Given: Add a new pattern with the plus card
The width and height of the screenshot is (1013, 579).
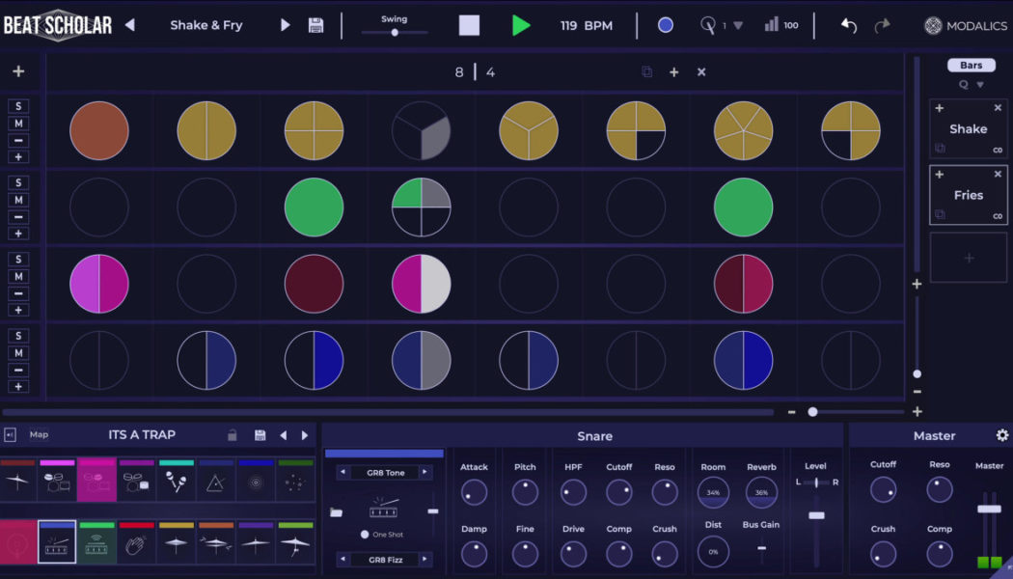Looking at the screenshot, I should (x=968, y=257).
